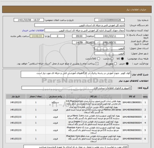Screen dimensions: 154x148
Task: Click the buyer notes box about معتبر برند
Action: (x=76, y=147)
